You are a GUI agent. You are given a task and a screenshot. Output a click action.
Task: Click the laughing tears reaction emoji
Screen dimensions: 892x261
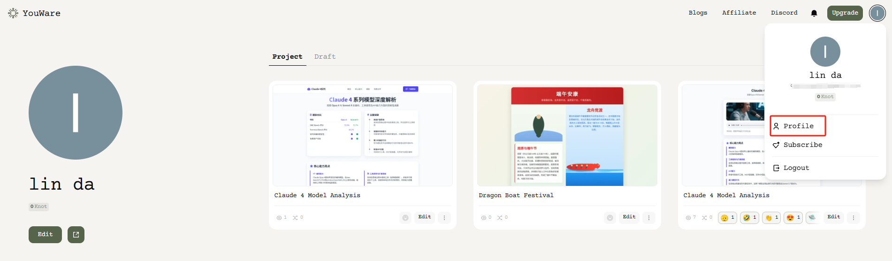[749, 218]
